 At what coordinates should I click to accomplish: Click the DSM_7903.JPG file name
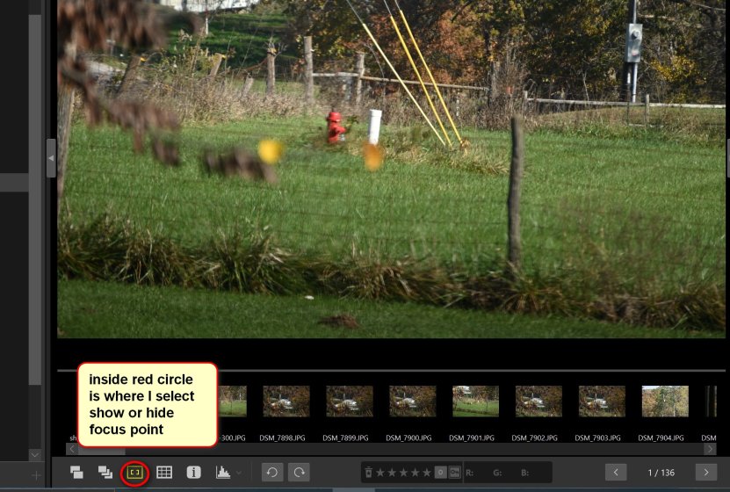597,438
